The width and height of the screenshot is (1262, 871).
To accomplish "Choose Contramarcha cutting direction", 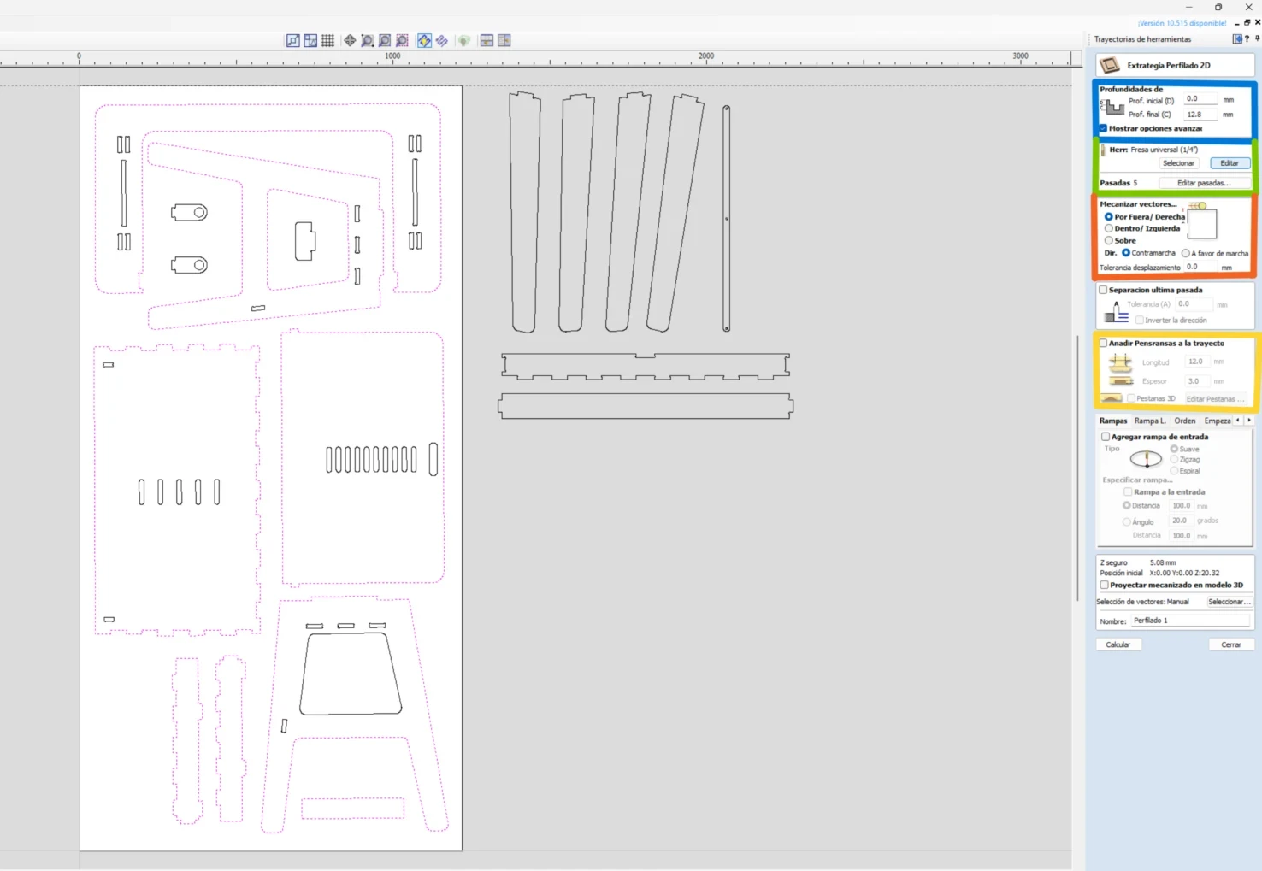I will 1126,253.
